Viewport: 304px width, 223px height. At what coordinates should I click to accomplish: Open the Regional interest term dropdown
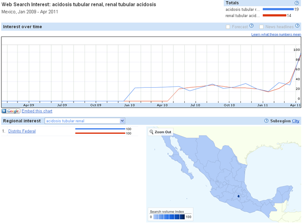coord(84,121)
